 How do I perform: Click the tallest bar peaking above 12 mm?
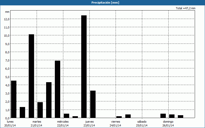pos(84,67)
